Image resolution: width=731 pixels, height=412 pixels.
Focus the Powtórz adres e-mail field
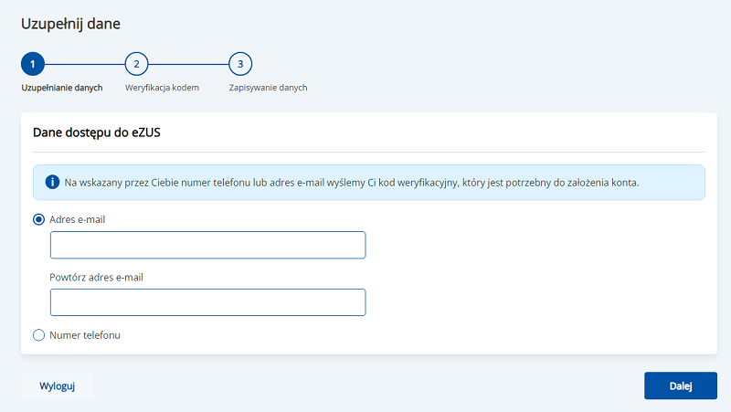pyautogui.click(x=208, y=302)
